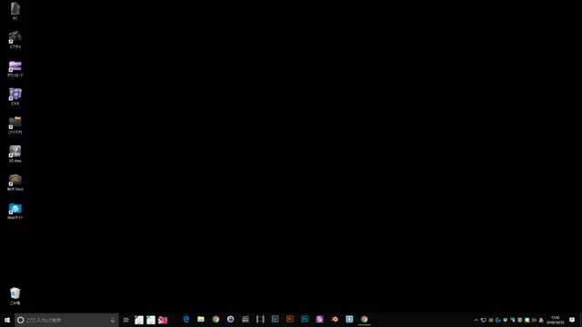Launch Adobe Illustrator from the taskbar
The width and height of the screenshot is (582, 327).
point(290,319)
